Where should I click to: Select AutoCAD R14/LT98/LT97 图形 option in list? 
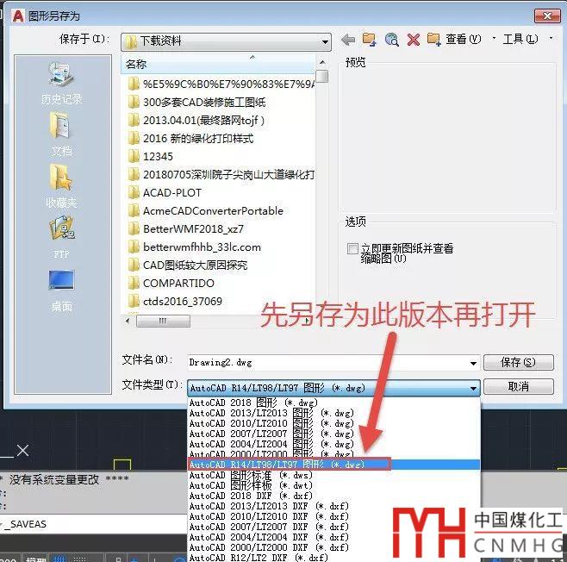333,465
